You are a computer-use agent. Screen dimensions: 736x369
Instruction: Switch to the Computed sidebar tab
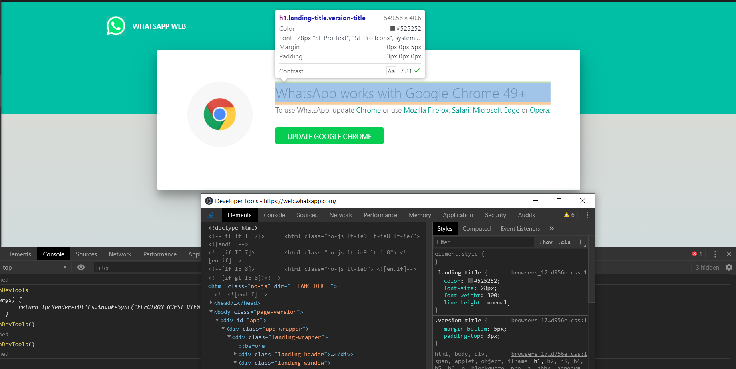[x=477, y=229]
